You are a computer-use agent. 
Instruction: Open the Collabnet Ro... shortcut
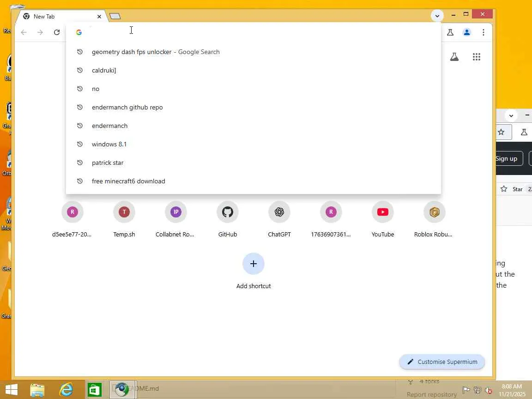click(176, 219)
